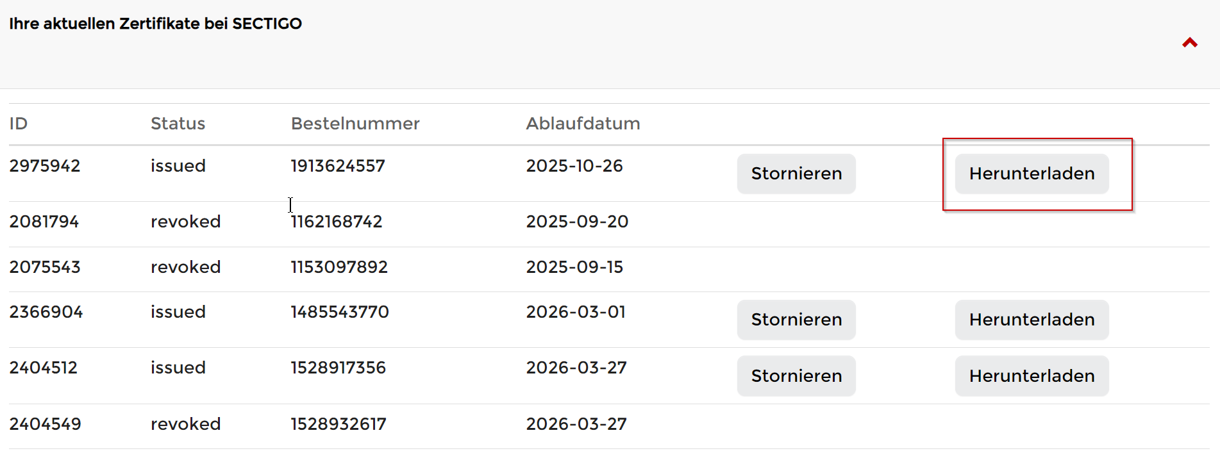Click issued status of certificate 2404512
This screenshot has width=1220, height=451.
click(x=178, y=368)
